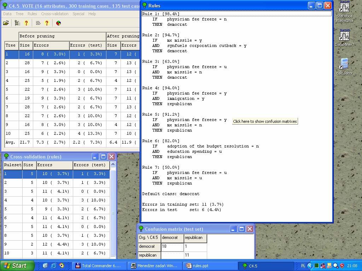
Task: Maximize the Confusion matrix window
Action: 241,229
